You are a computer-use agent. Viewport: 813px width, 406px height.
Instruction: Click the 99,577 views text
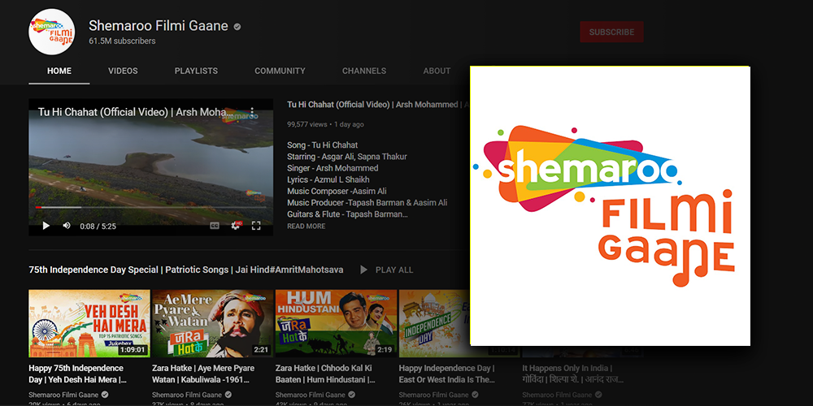[307, 124]
